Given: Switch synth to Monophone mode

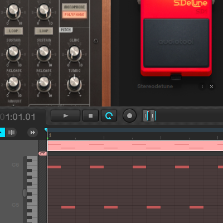Looking at the screenshot, I should [x=74, y=7].
